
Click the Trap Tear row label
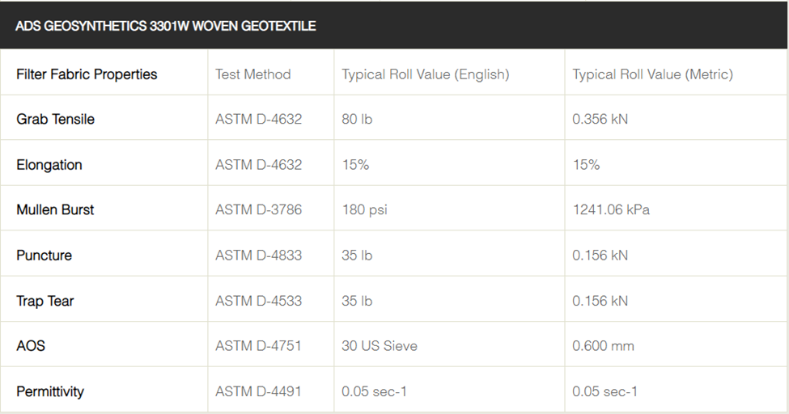[x=45, y=301]
